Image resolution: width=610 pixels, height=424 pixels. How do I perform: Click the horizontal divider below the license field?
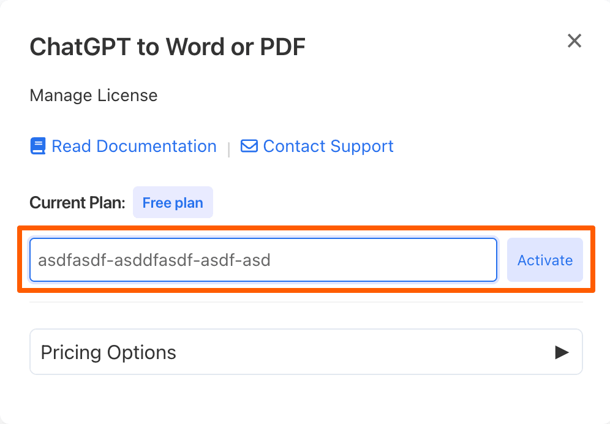(x=306, y=301)
